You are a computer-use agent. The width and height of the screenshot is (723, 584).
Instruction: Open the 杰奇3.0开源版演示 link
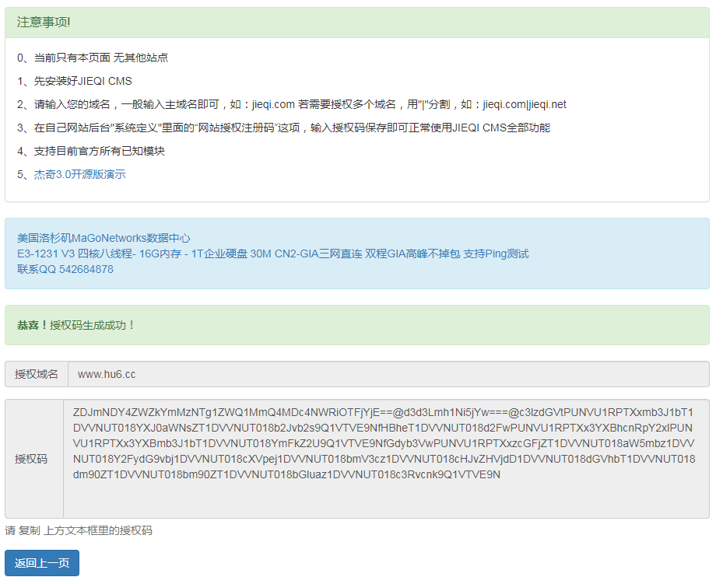pyautogui.click(x=78, y=174)
